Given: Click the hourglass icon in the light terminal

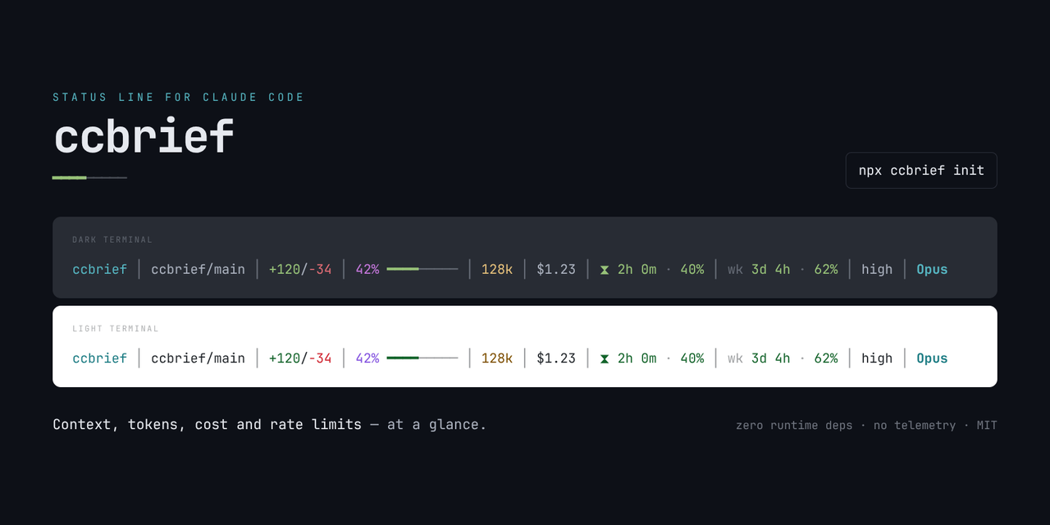Looking at the screenshot, I should point(605,358).
